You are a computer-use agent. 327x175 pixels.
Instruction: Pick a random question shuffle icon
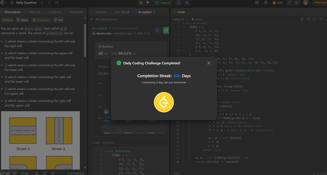pyautogui.click(x=57, y=3)
